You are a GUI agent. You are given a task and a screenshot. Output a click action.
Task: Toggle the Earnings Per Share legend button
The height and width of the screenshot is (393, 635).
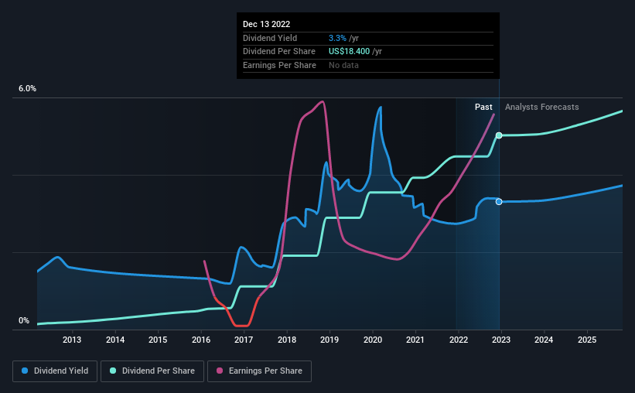click(x=259, y=371)
